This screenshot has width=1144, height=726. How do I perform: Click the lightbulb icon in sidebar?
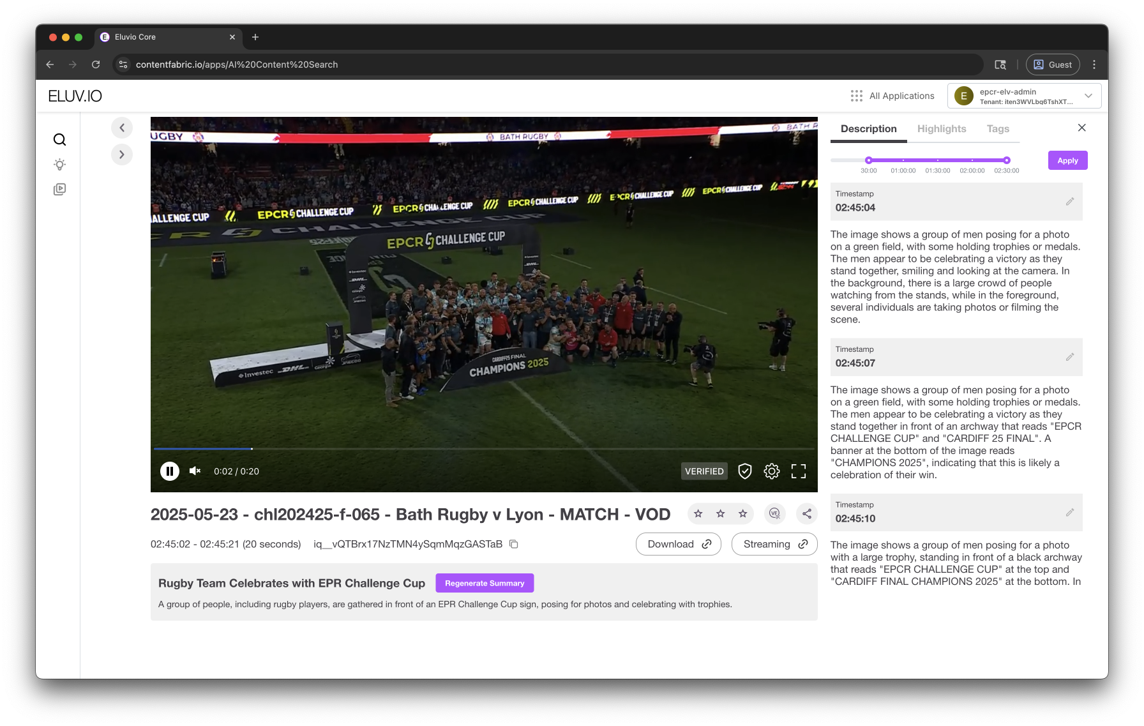click(59, 165)
